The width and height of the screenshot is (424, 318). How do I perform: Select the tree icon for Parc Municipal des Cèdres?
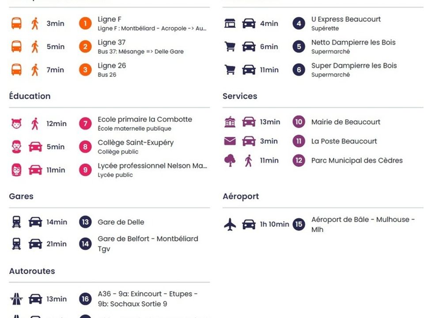[230, 160]
